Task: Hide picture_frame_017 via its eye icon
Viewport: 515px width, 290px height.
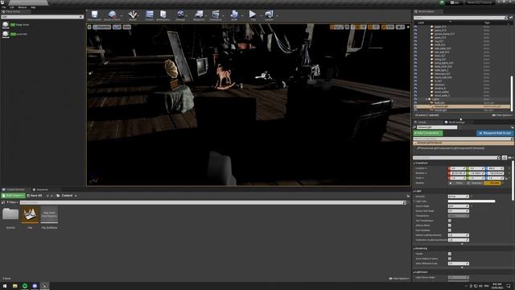Action: click(x=415, y=34)
